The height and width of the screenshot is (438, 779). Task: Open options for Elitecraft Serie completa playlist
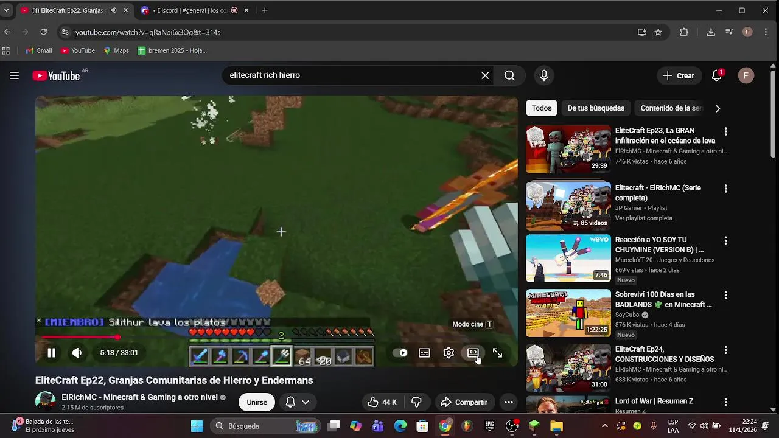click(725, 189)
